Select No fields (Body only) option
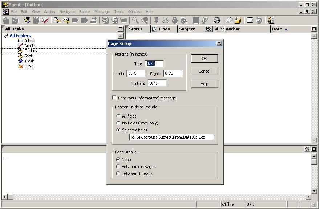Screen dimensions: 319x209 (118, 123)
